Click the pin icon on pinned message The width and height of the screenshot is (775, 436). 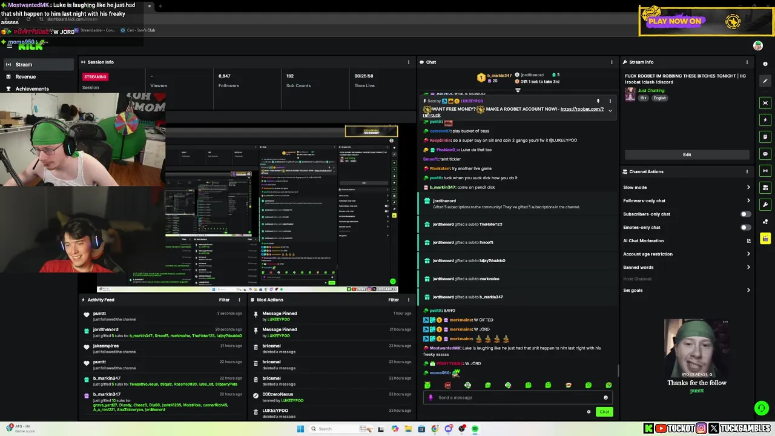click(x=598, y=101)
